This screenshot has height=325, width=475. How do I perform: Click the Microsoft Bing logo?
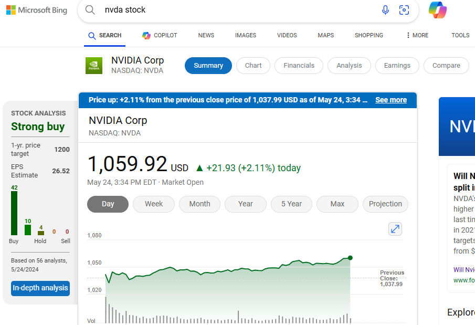tap(37, 10)
